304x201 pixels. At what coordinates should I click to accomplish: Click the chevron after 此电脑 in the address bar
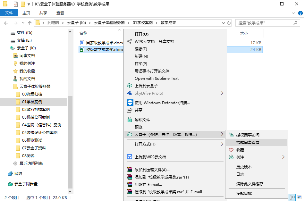[63, 23]
